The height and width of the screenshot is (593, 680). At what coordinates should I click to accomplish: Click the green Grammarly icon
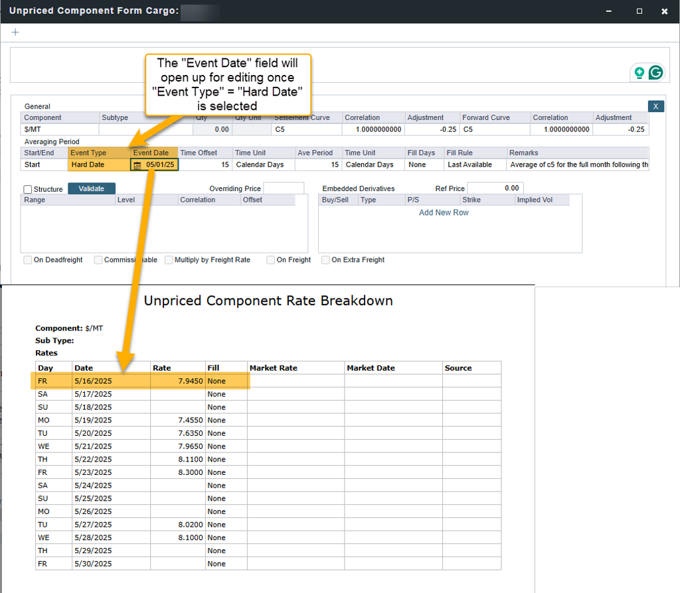point(655,73)
